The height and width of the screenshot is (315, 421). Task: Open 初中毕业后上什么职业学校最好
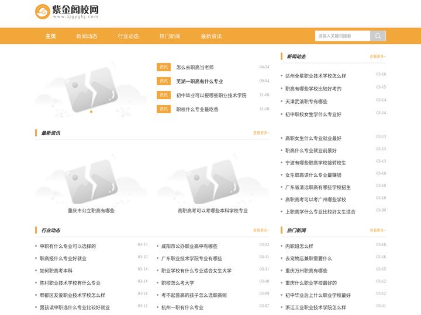pos(318,295)
